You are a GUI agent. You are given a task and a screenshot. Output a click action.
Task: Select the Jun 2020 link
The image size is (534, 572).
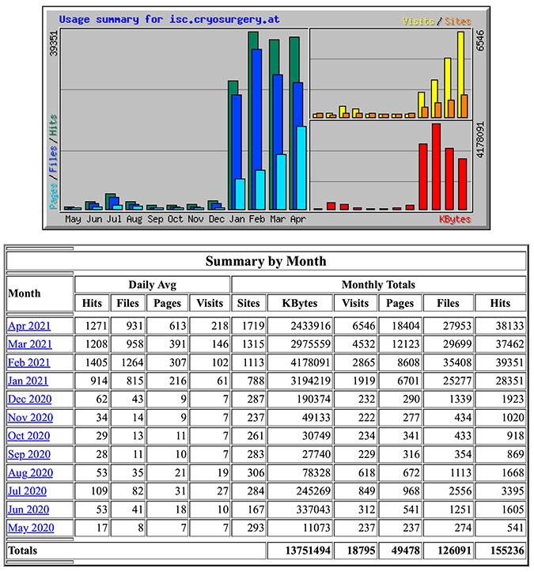pos(30,509)
